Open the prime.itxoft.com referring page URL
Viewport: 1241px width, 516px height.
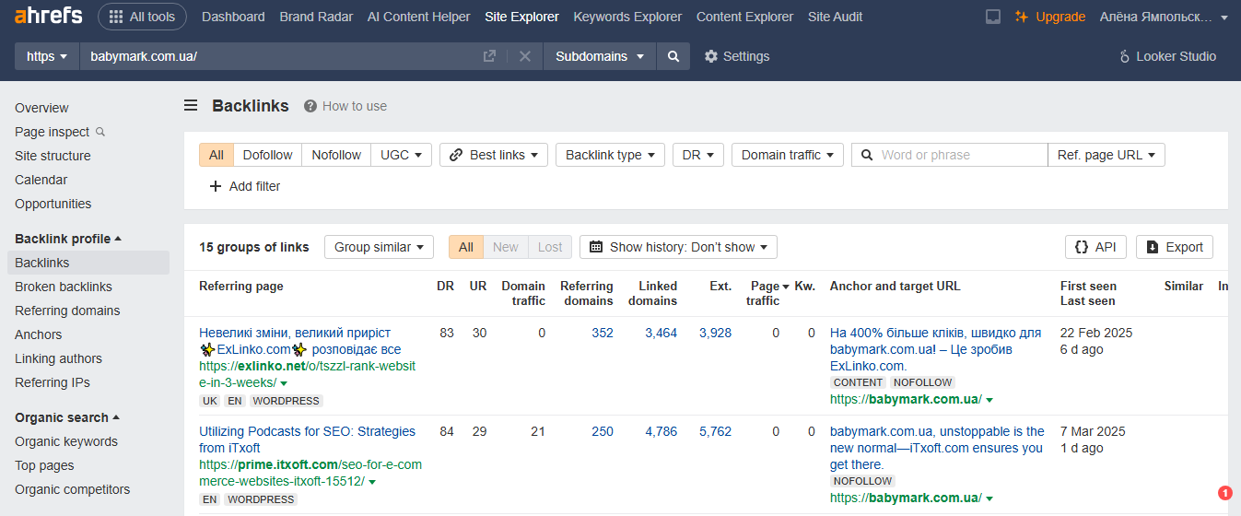tap(310, 473)
